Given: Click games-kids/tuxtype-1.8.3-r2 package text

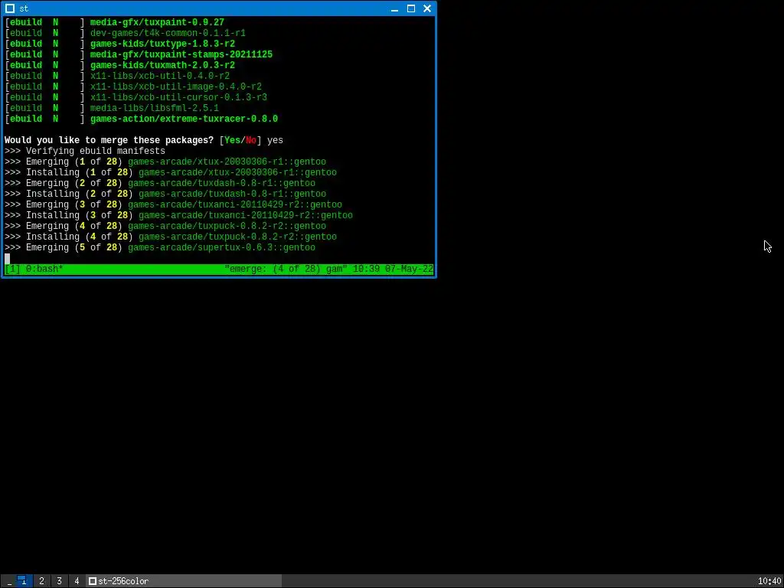Looking at the screenshot, I should [x=162, y=44].
